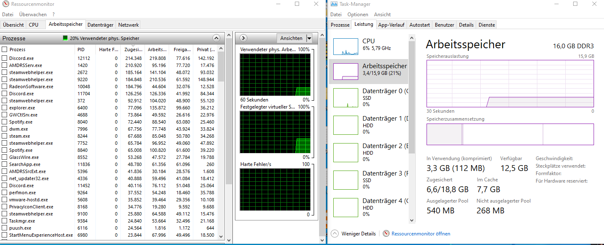
Task: Open Ansicht menu in Task-Manager
Action: tap(382, 15)
